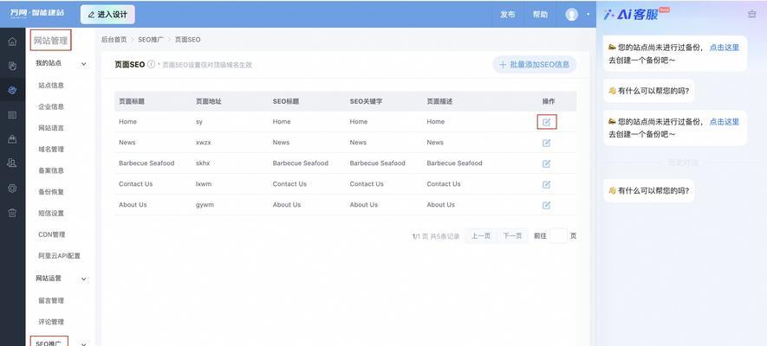Open the shopping bag icon in dark sidebar
This screenshot has height=346, width=767.
(x=12, y=139)
